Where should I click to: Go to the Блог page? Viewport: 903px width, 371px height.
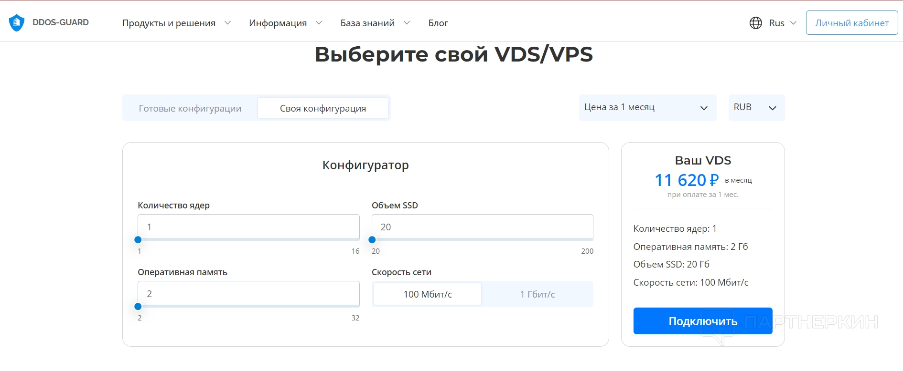click(438, 23)
